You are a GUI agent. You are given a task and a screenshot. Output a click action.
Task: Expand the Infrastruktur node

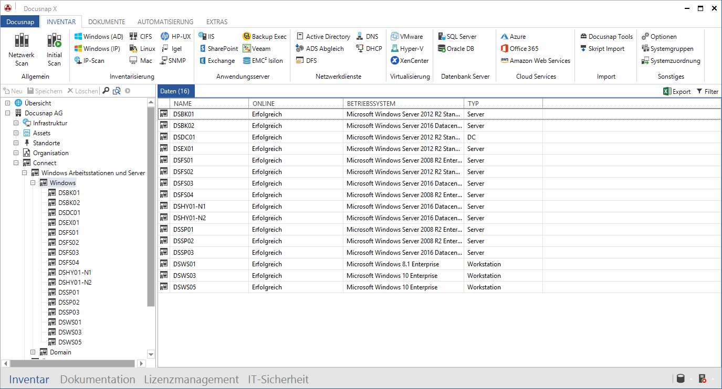tap(16, 123)
